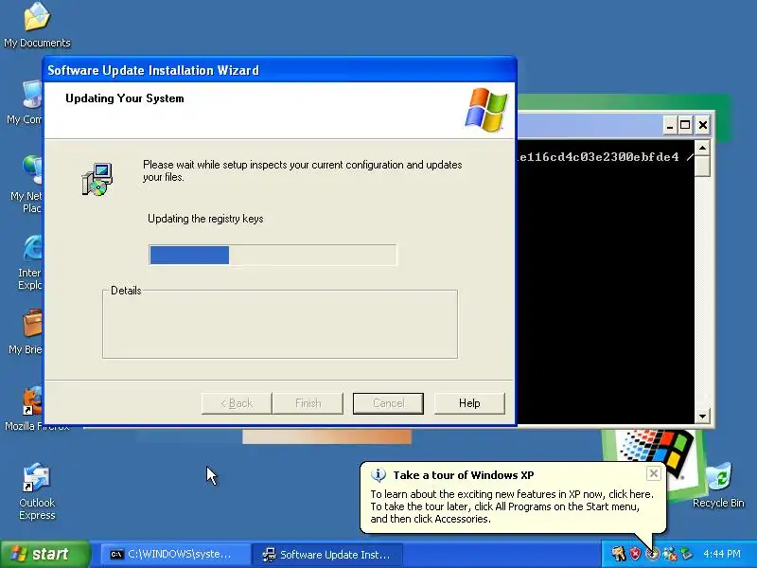The height and width of the screenshot is (568, 757).
Task: Open the Outlook Express desktop shortcut
Action: (x=37, y=491)
